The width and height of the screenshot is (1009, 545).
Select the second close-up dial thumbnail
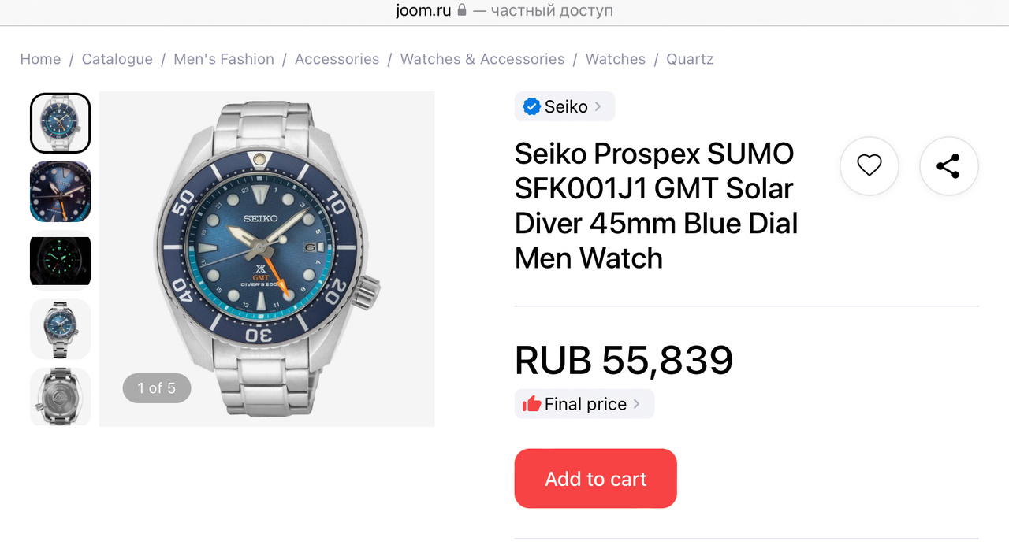(61, 191)
